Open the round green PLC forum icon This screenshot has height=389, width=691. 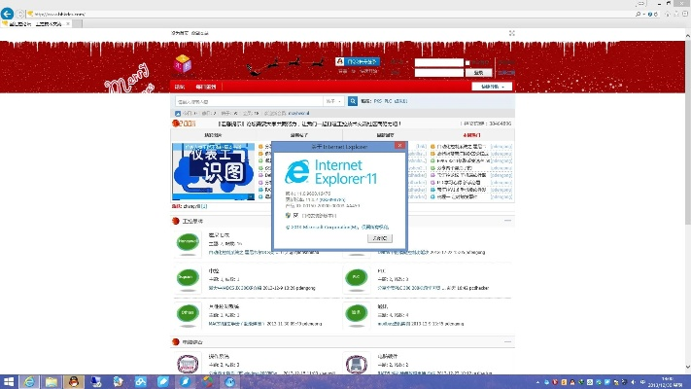[356, 277]
